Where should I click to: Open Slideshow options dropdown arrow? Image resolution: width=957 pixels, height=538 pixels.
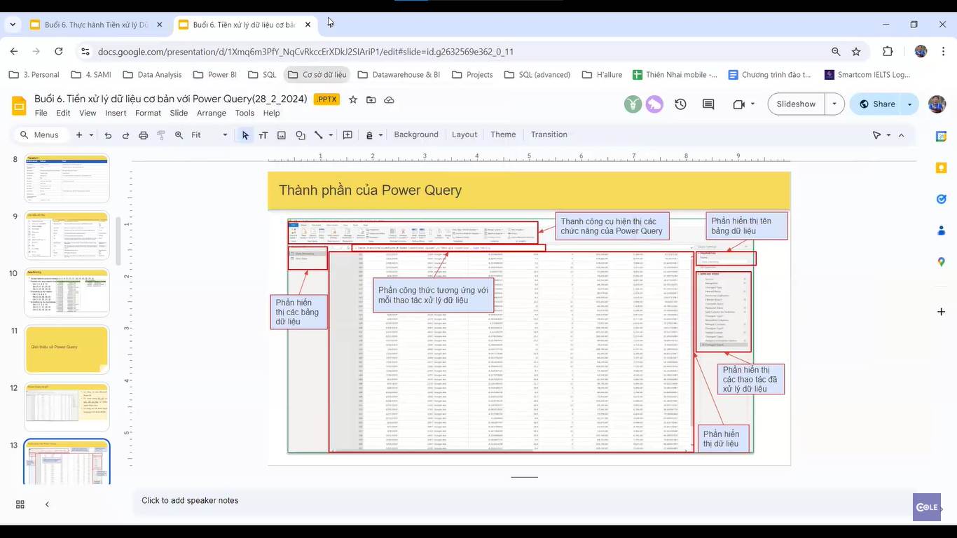click(x=834, y=104)
